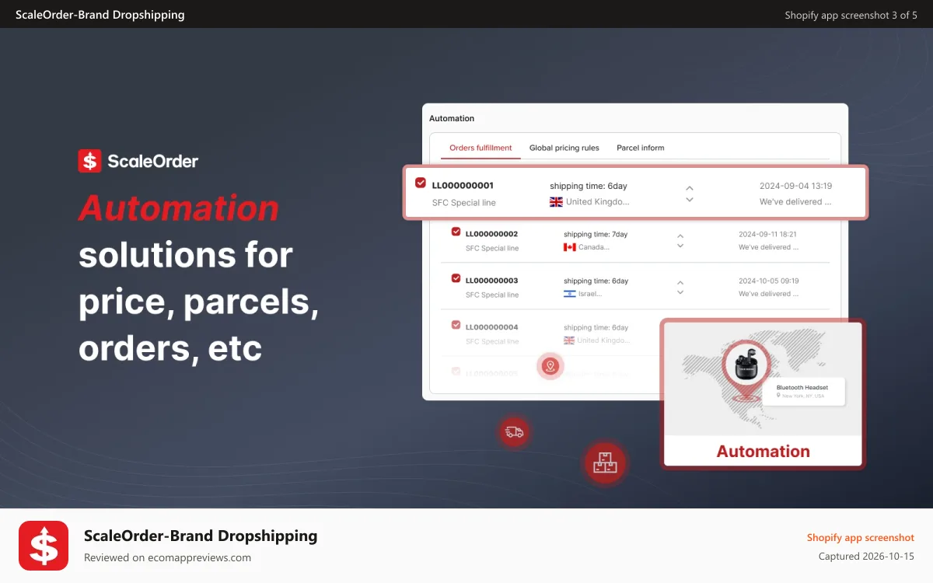Click order number LL000000003

click(x=491, y=280)
